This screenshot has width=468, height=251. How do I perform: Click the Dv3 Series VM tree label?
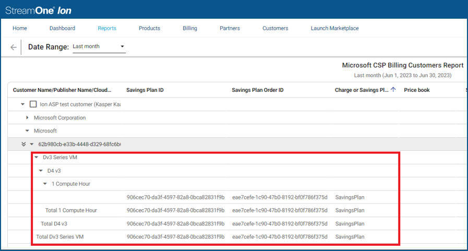click(60, 157)
